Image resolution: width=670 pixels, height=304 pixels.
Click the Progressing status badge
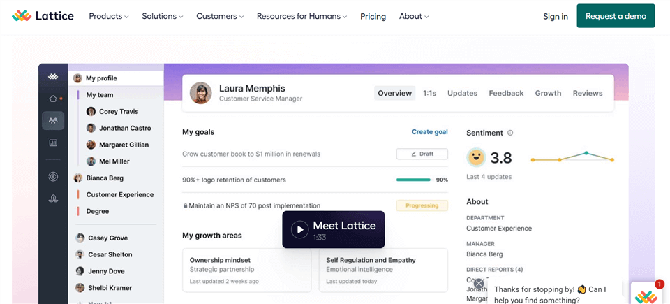click(x=422, y=205)
